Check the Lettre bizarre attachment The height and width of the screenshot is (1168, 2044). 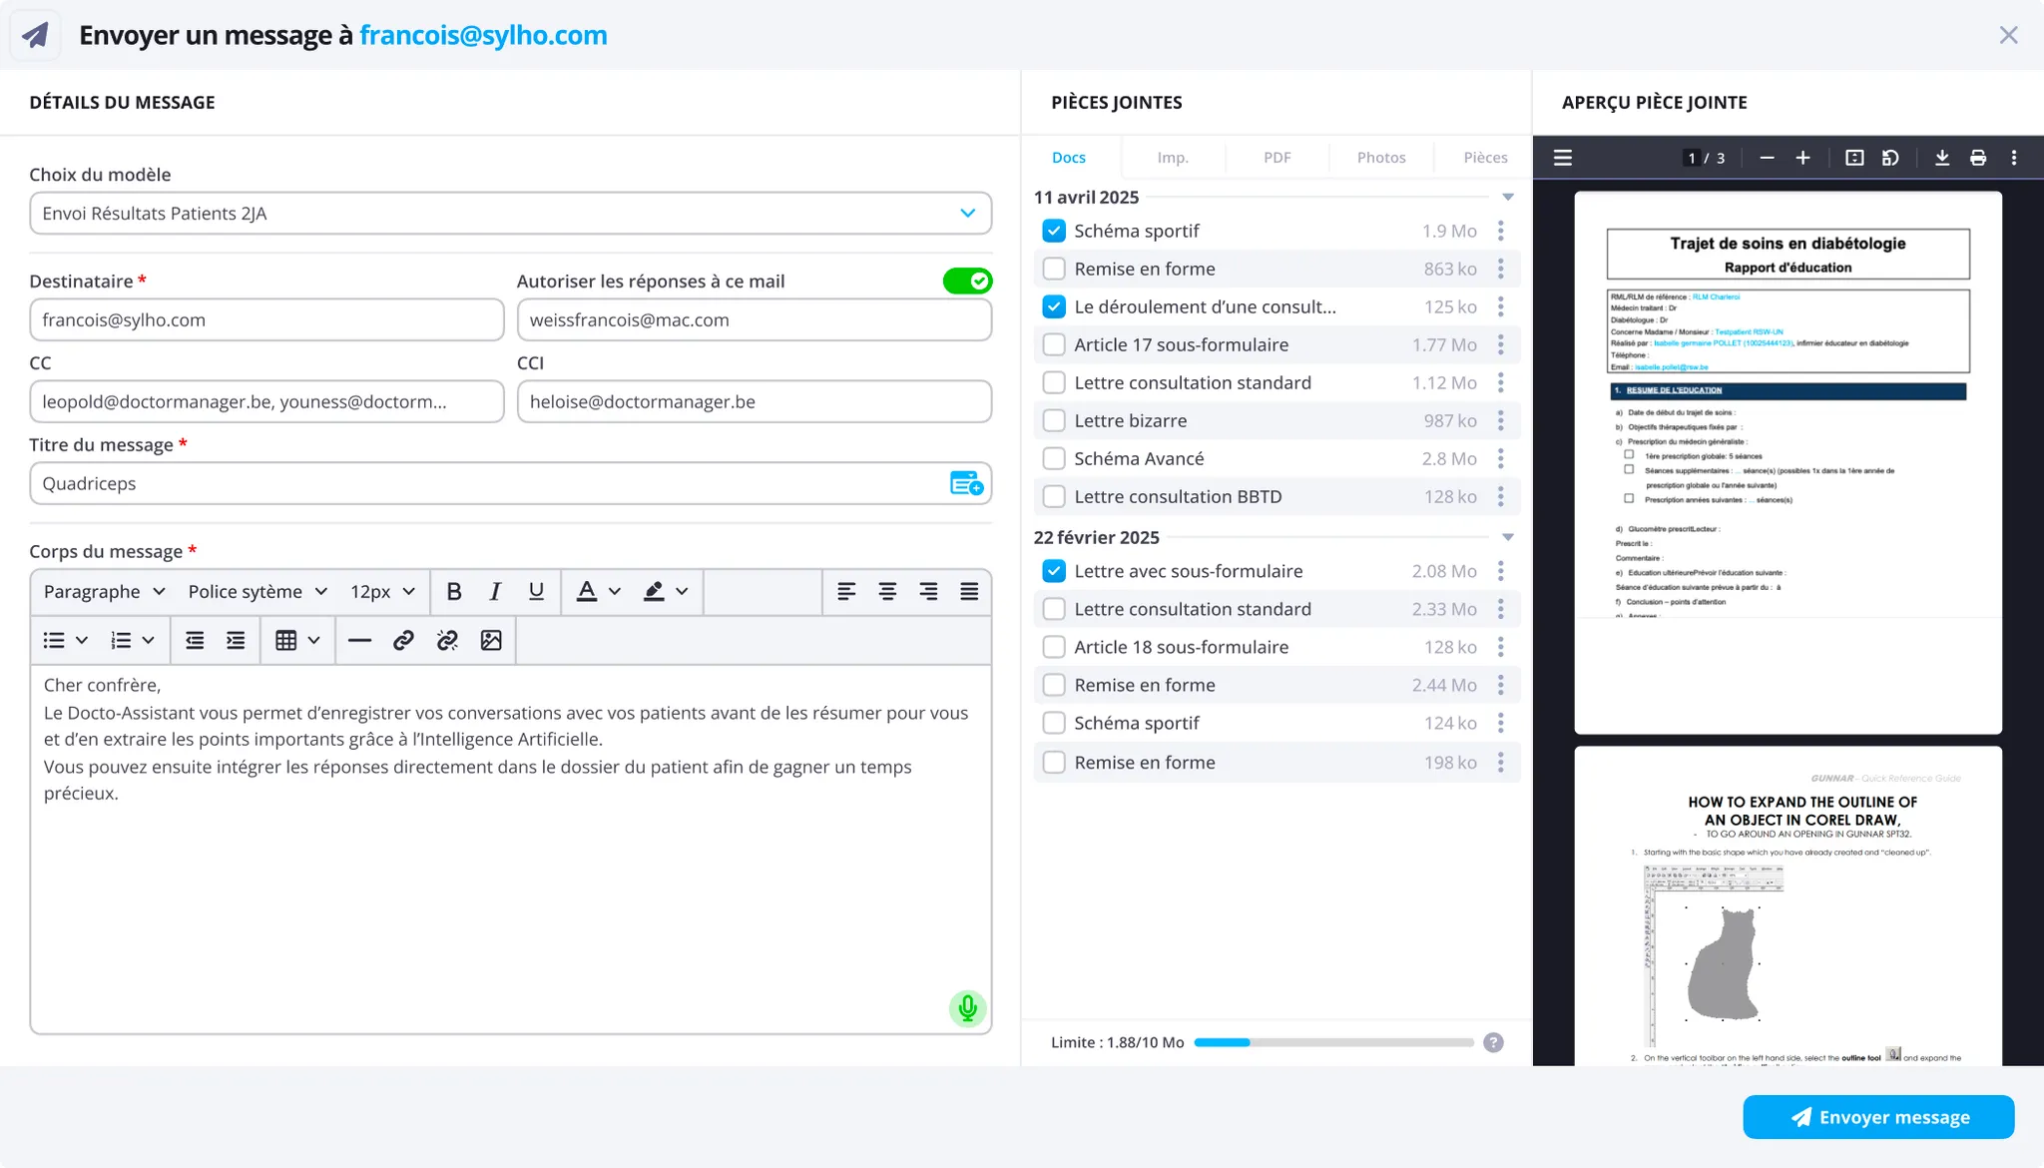(1054, 421)
